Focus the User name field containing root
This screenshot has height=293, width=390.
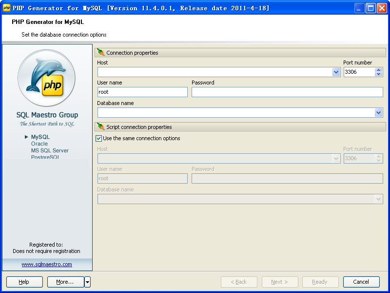click(142, 92)
